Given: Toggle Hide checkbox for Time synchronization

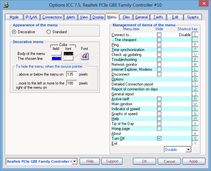Looking at the screenshot, I should click(x=159, y=50).
